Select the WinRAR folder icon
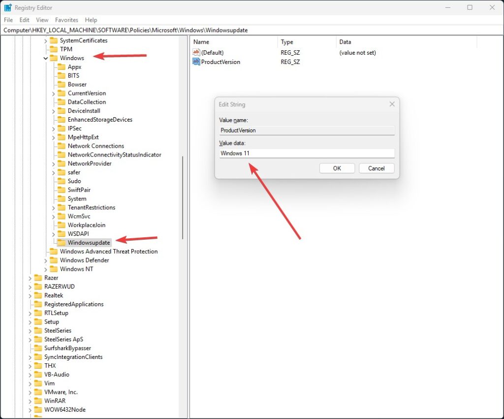The image size is (504, 419). (38, 401)
